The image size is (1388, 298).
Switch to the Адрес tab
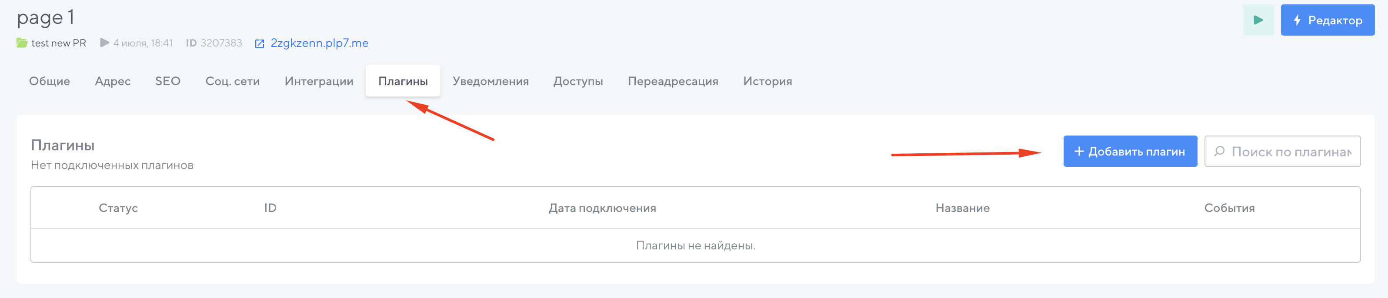click(113, 81)
